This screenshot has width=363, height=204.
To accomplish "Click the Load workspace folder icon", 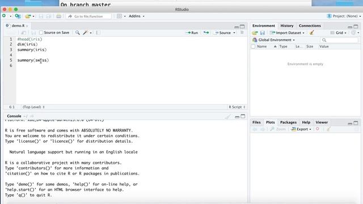I will click(x=255, y=33).
